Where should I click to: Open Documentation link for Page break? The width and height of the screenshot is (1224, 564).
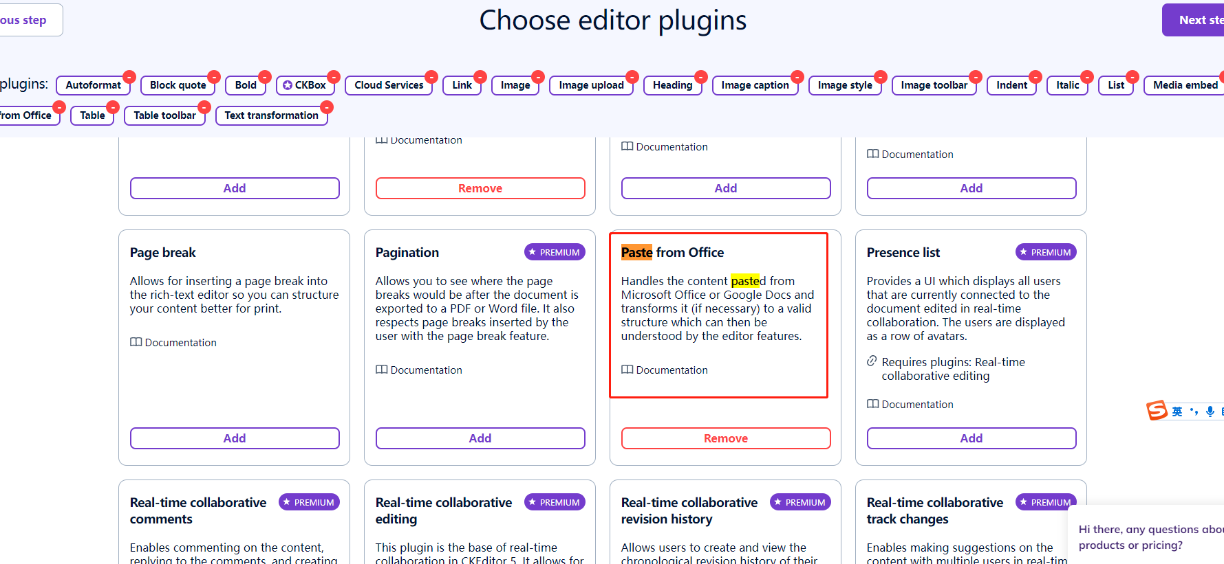173,342
